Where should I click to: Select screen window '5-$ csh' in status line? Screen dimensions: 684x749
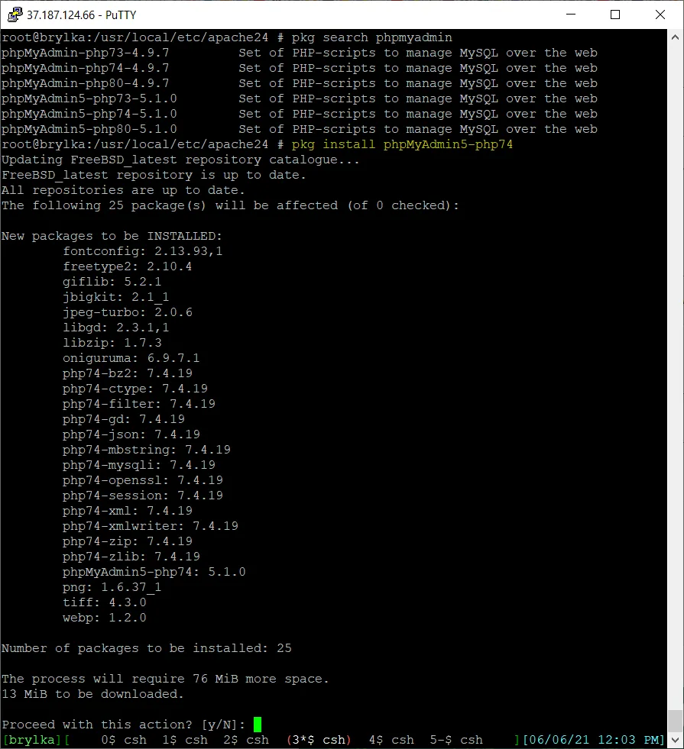[x=456, y=740]
